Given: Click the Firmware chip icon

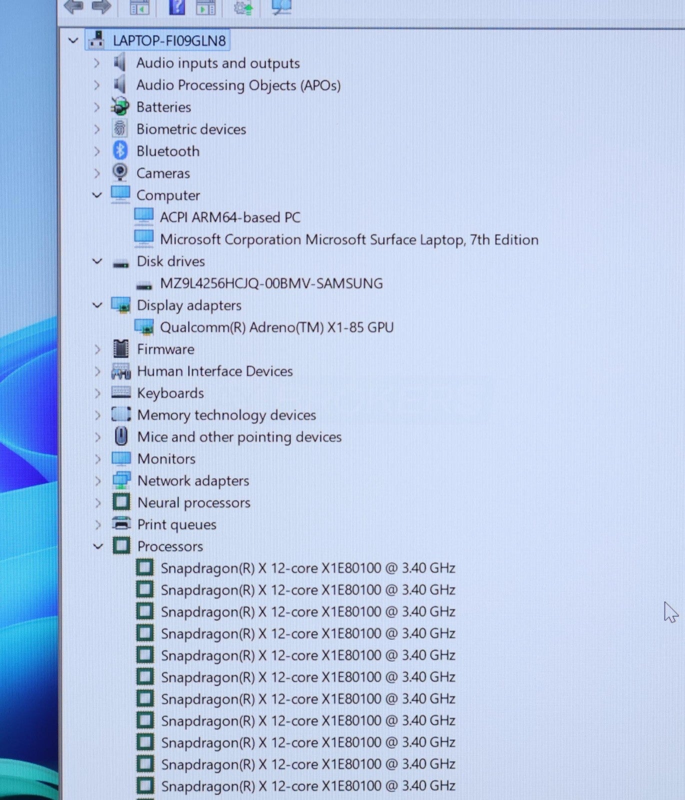Looking at the screenshot, I should 121,348.
